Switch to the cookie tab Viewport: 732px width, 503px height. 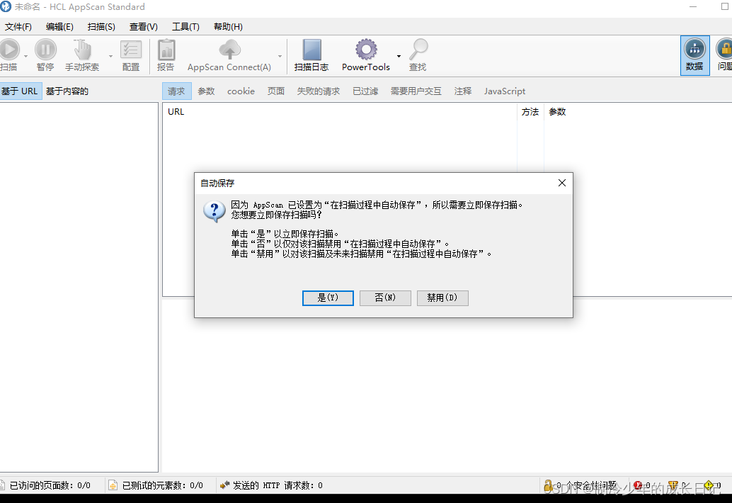pyautogui.click(x=241, y=91)
